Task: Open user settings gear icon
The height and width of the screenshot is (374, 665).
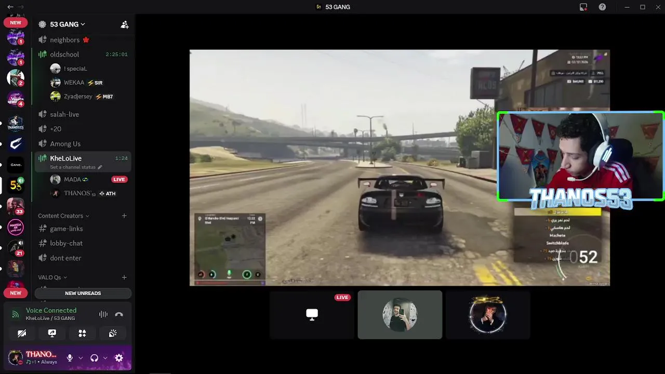Action: (119, 358)
